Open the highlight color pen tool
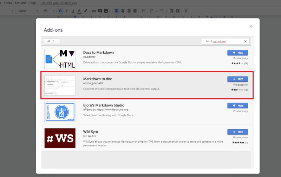The width and height of the screenshot is (281, 177). pos(86,11)
